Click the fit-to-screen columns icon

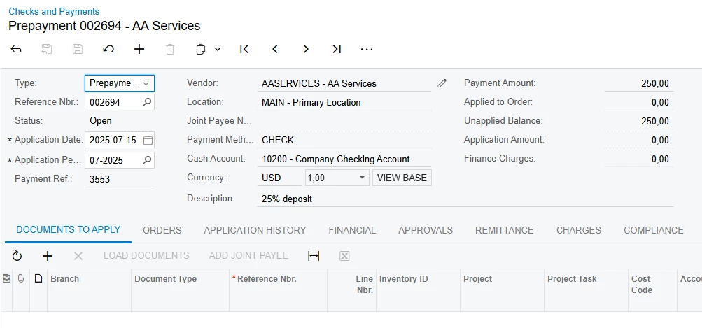point(314,256)
